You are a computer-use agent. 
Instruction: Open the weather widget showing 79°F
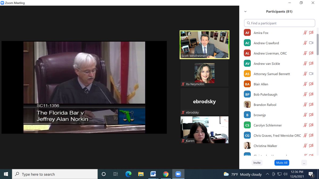pos(242,174)
